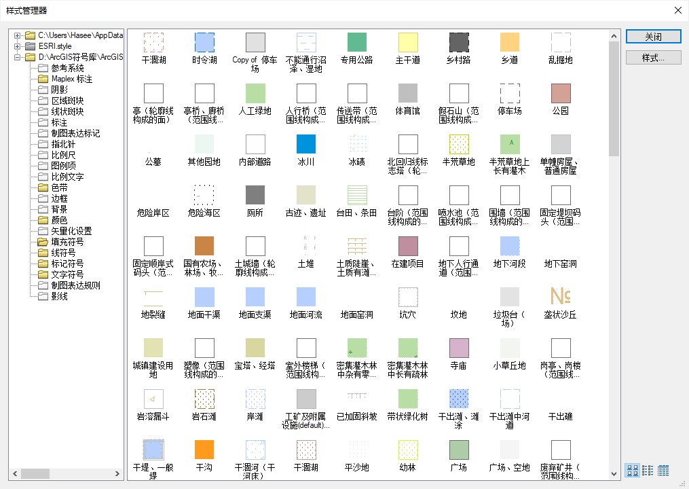
Task: Select the 专用公路 green fill symbol
Action: [x=357, y=43]
